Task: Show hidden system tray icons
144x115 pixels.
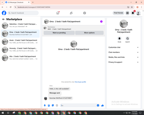Action: (x=124, y=113)
